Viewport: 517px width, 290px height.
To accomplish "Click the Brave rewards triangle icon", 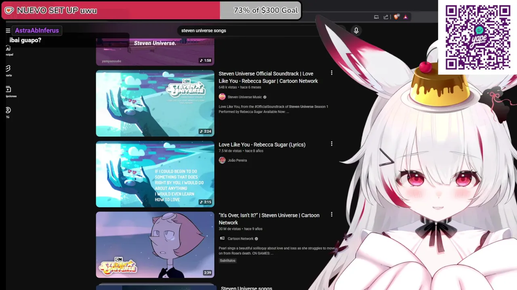I will coord(406,17).
